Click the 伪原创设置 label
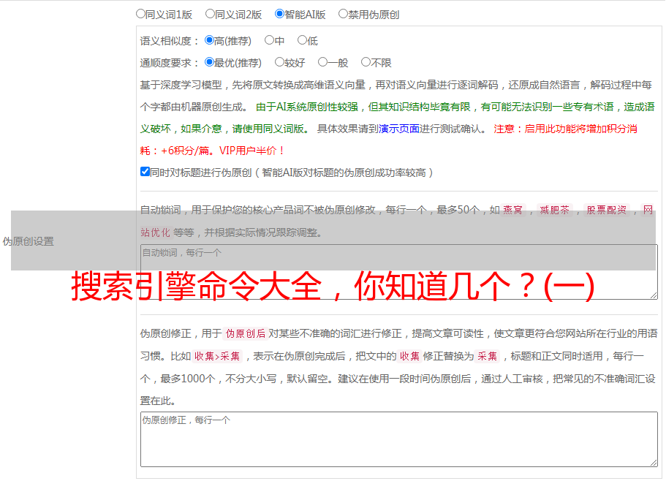Screen dimensions: 666x481 click(29, 241)
